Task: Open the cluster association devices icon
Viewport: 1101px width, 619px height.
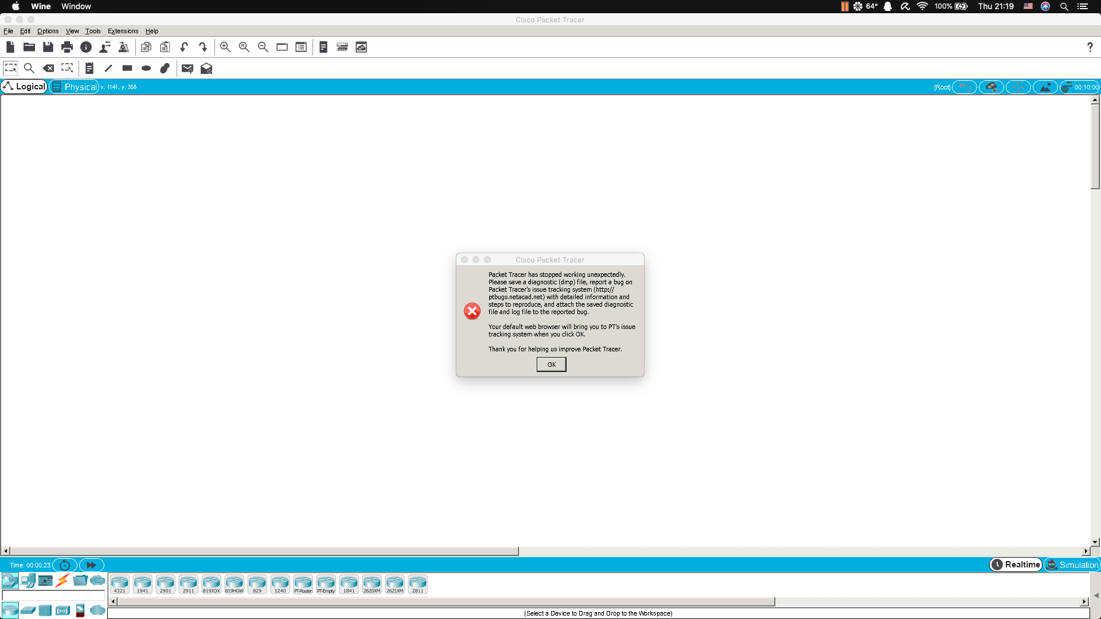Action: [x=342, y=47]
